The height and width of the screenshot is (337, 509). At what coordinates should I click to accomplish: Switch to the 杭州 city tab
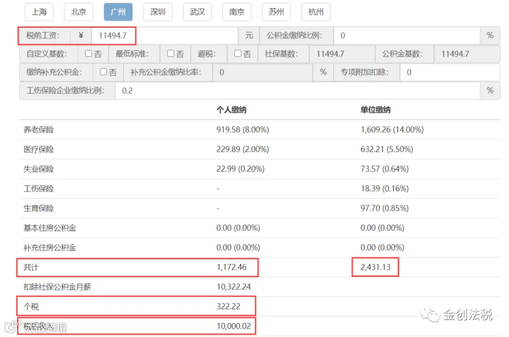316,12
